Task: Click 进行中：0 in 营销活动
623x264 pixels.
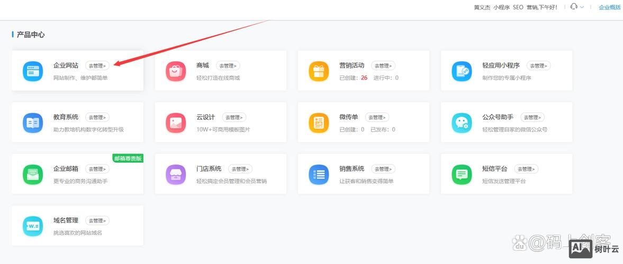Action: coord(386,78)
